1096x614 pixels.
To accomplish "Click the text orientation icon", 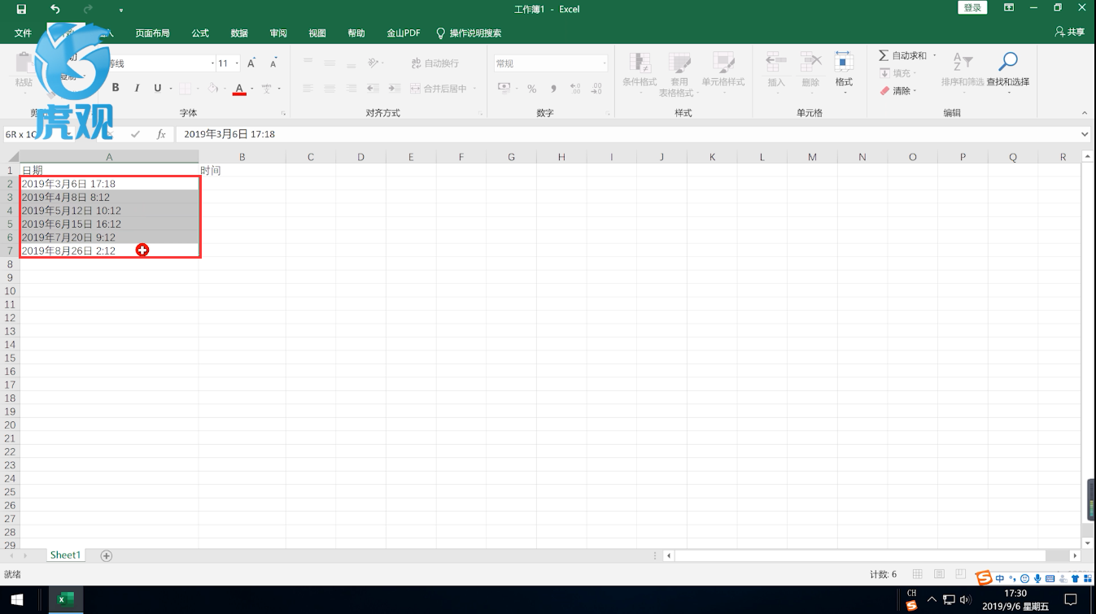I will pyautogui.click(x=373, y=63).
